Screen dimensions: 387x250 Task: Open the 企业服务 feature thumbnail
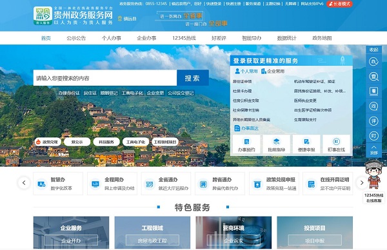71,233
